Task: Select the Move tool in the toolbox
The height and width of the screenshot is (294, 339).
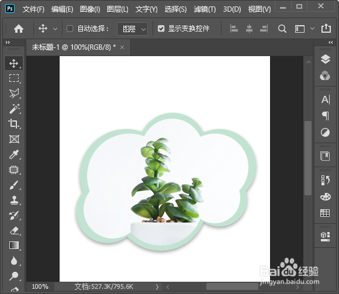Action: point(14,63)
